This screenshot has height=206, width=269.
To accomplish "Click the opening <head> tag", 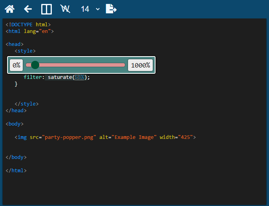I will [x=15, y=44].
